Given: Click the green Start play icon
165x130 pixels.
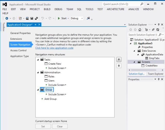Looking at the screenshot, I should (59, 18).
